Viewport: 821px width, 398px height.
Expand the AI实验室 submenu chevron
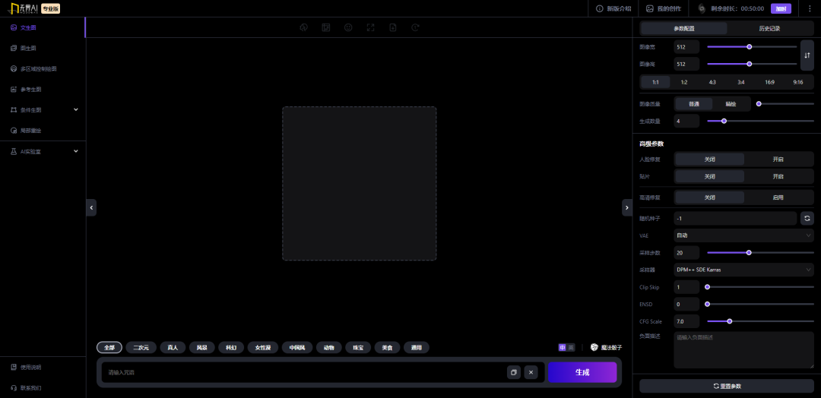click(76, 151)
